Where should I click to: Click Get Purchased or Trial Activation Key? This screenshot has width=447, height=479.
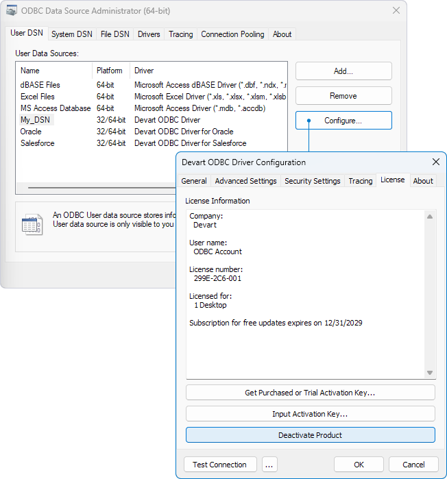click(x=310, y=393)
